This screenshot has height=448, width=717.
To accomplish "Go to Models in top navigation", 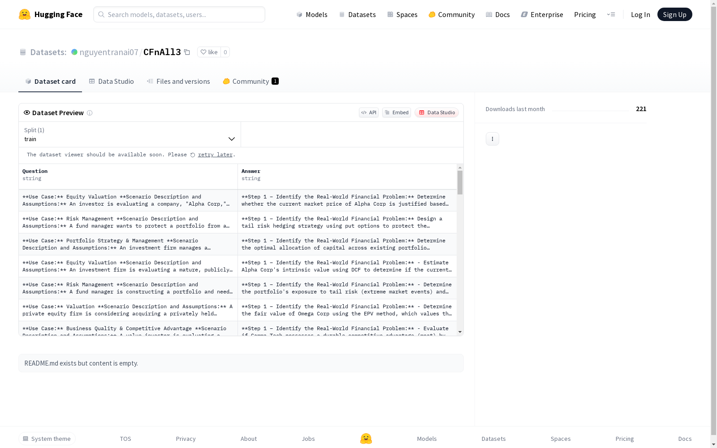I will click(x=312, y=14).
